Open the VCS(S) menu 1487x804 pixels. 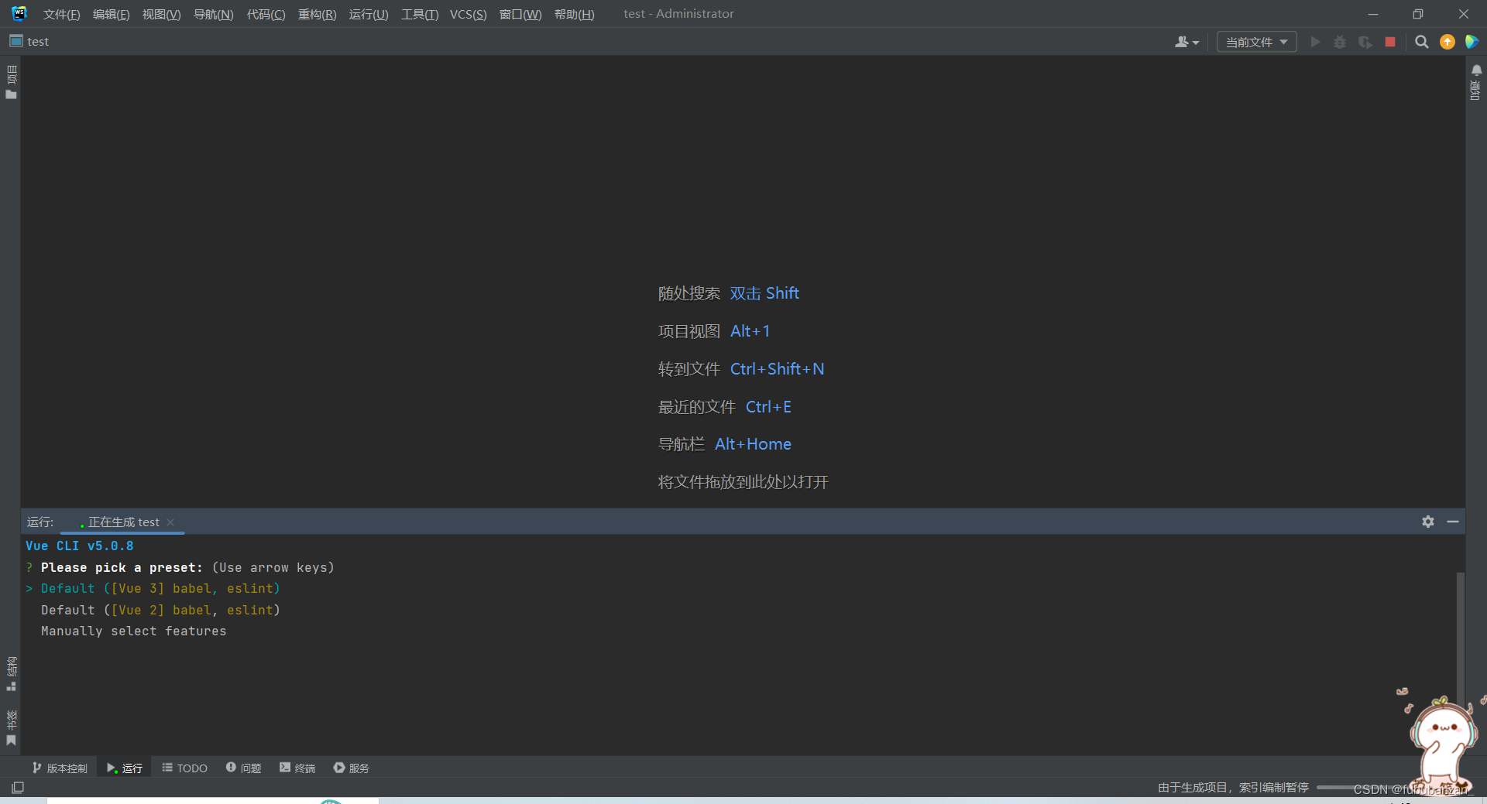467,13
